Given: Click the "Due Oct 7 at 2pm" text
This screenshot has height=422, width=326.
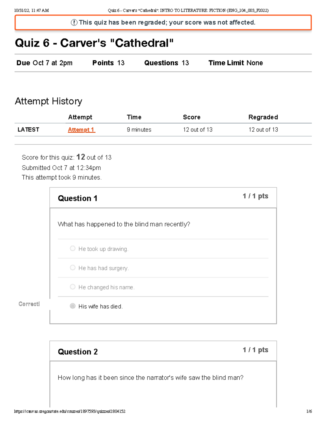Looking at the screenshot, I should coord(44,63).
